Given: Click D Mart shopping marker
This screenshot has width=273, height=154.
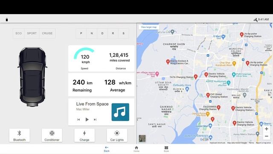Looking at the screenshot, I should (x=223, y=37).
